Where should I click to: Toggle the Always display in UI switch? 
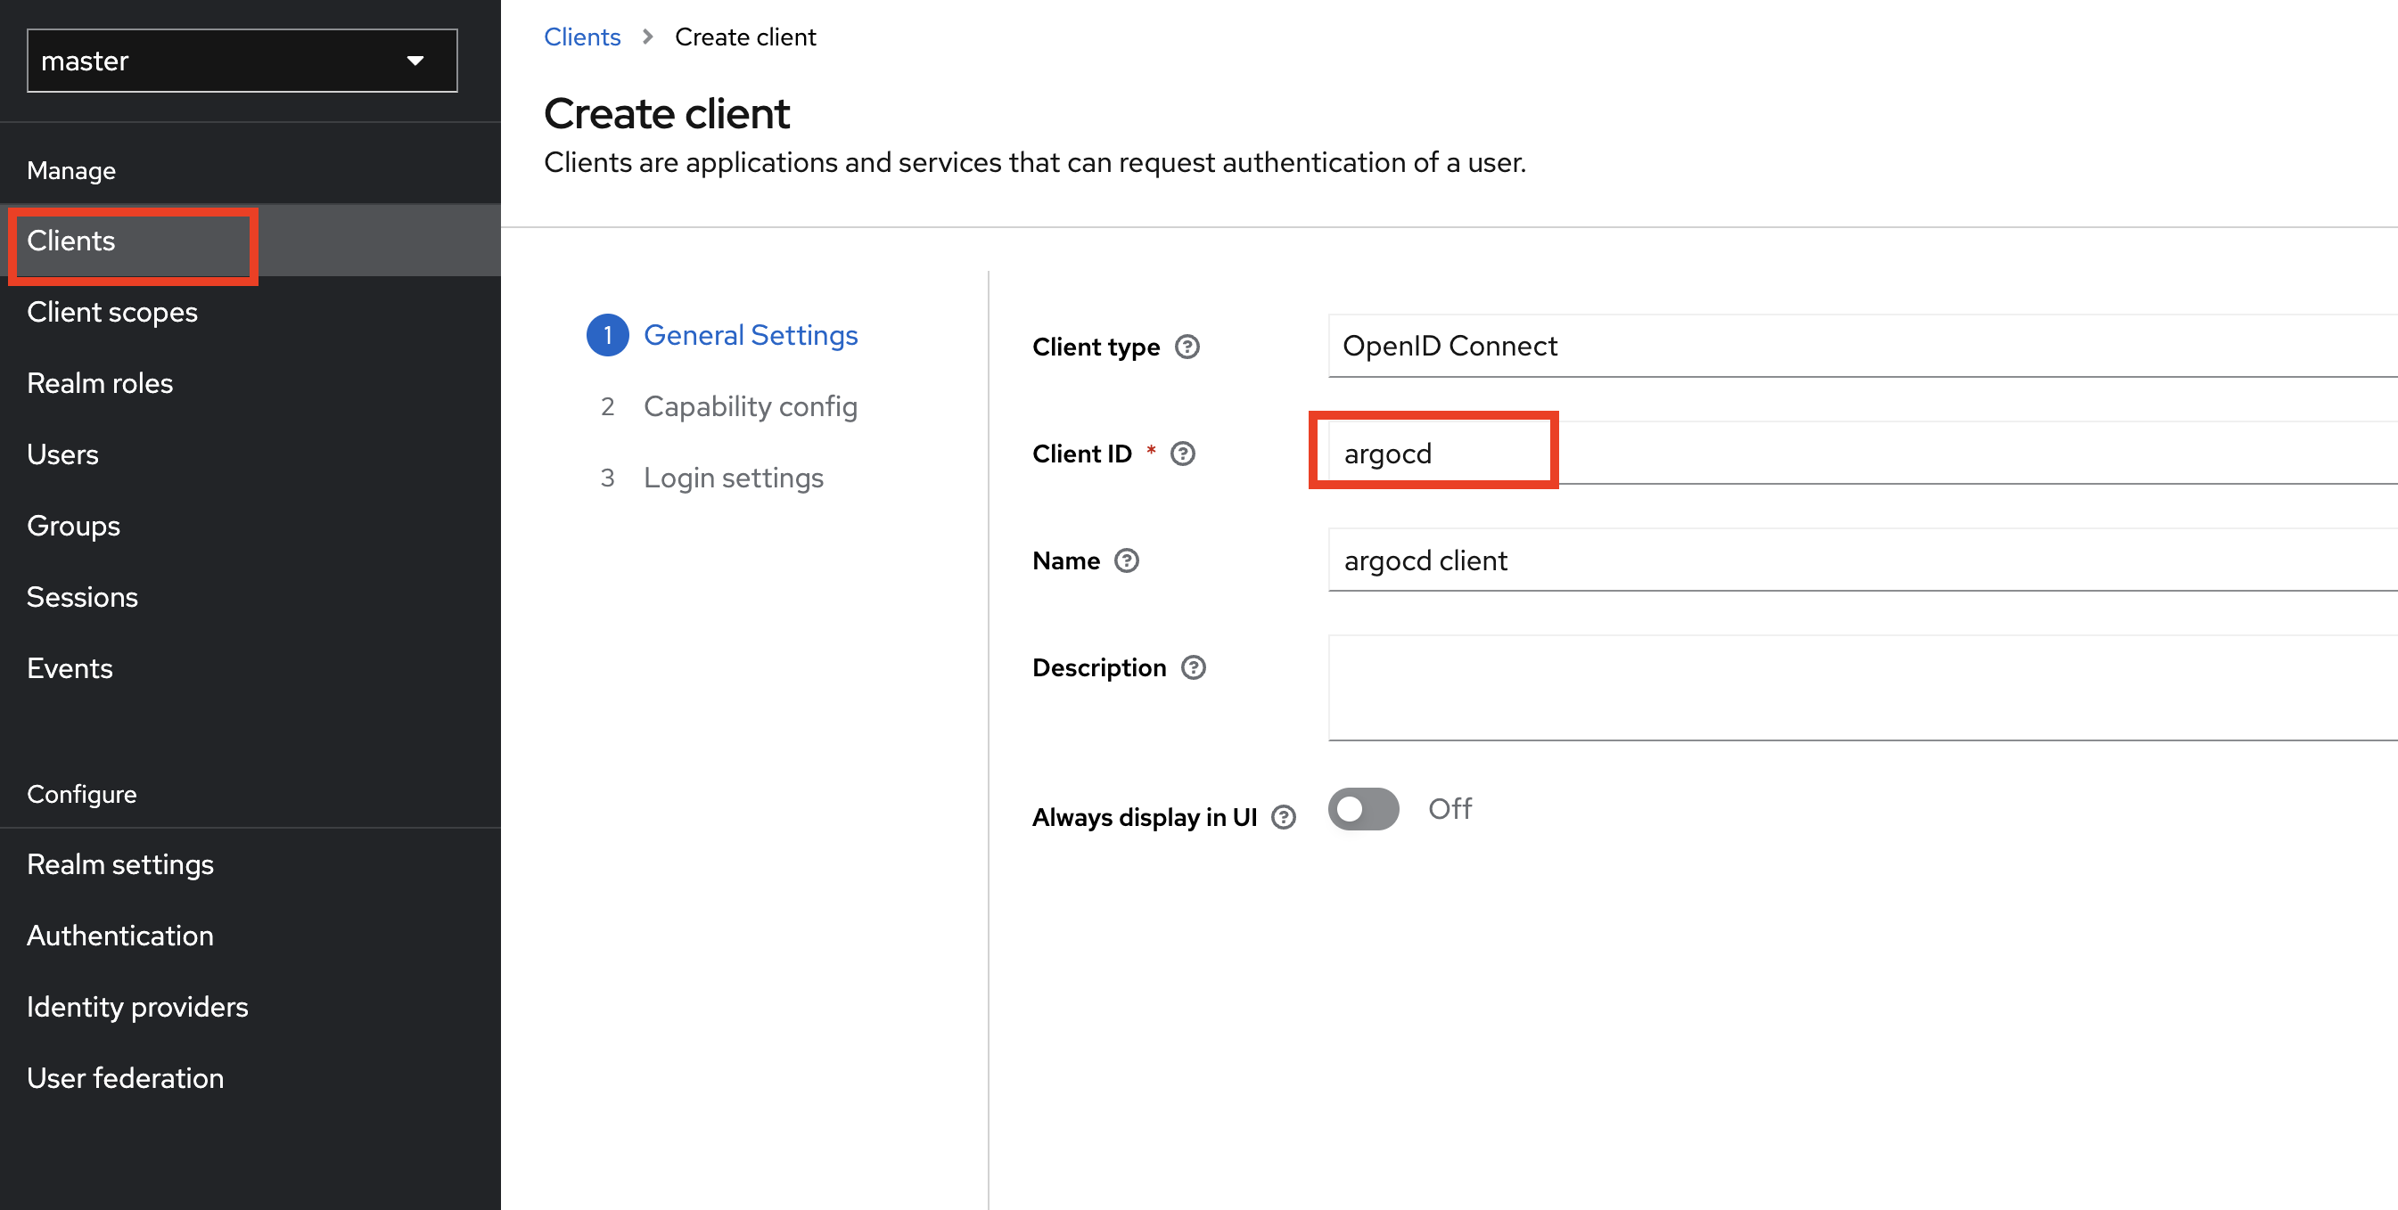click(x=1363, y=809)
